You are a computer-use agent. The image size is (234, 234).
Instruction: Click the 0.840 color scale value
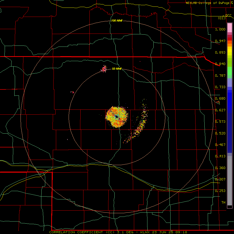coord(220,64)
